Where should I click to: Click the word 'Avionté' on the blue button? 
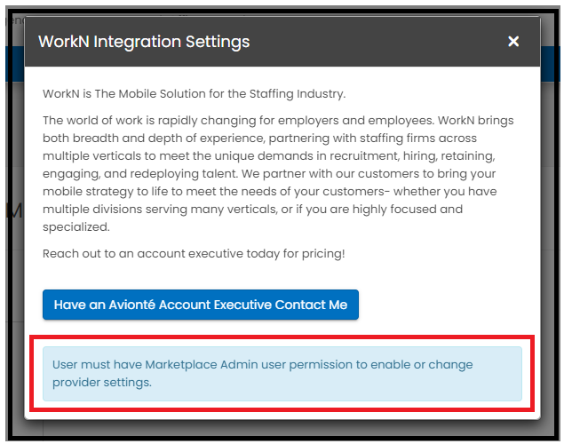point(132,305)
